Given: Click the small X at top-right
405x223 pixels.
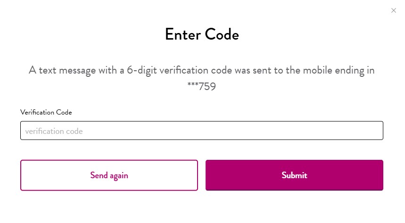Looking at the screenshot, I should point(394,10).
